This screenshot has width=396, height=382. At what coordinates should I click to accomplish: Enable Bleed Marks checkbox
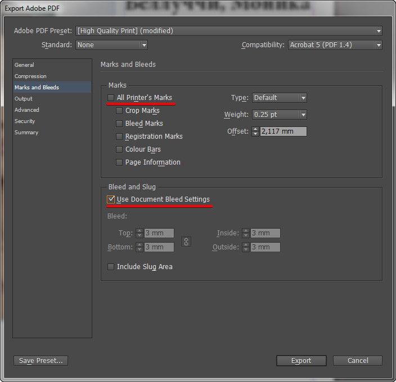click(x=119, y=123)
